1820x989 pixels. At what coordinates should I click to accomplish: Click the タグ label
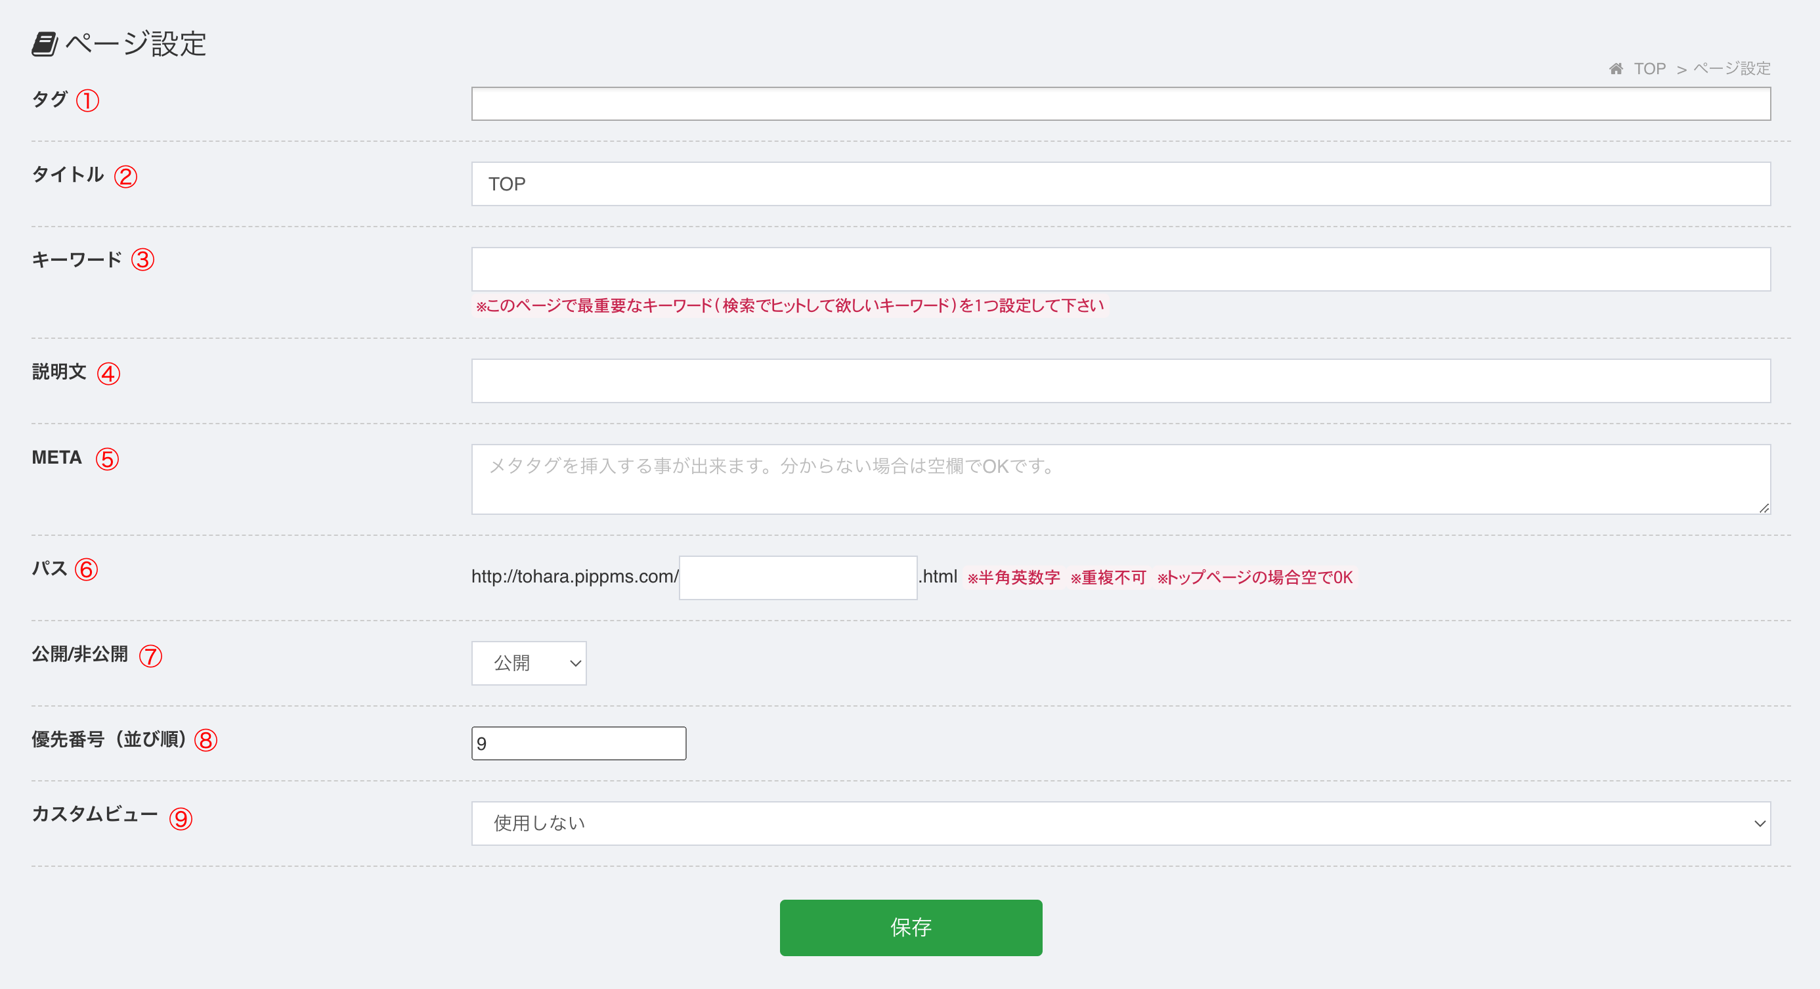click(49, 100)
